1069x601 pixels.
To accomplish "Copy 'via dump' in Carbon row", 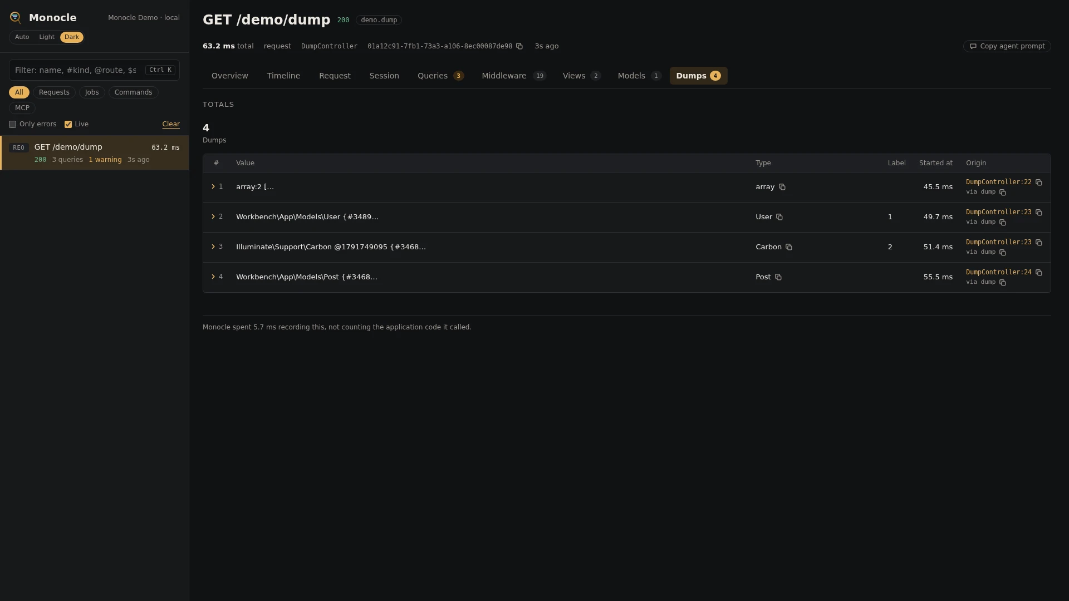I will pos(1003,253).
